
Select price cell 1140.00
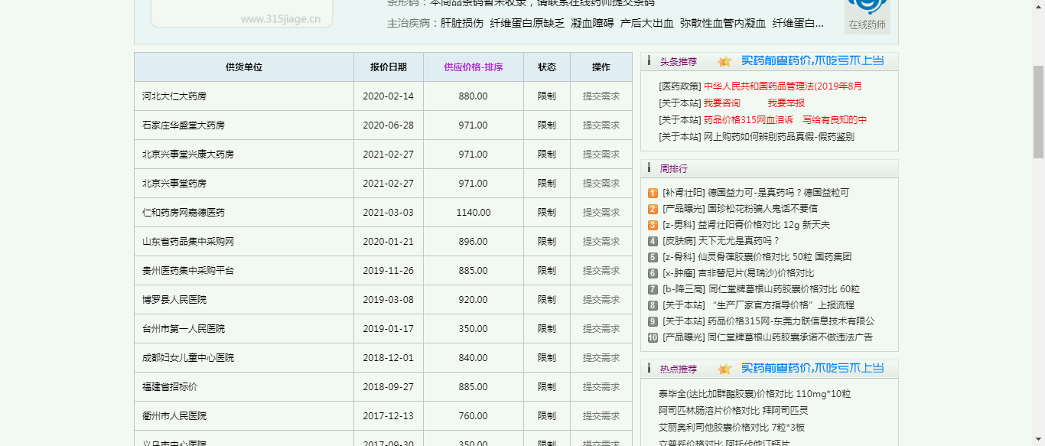coord(474,213)
